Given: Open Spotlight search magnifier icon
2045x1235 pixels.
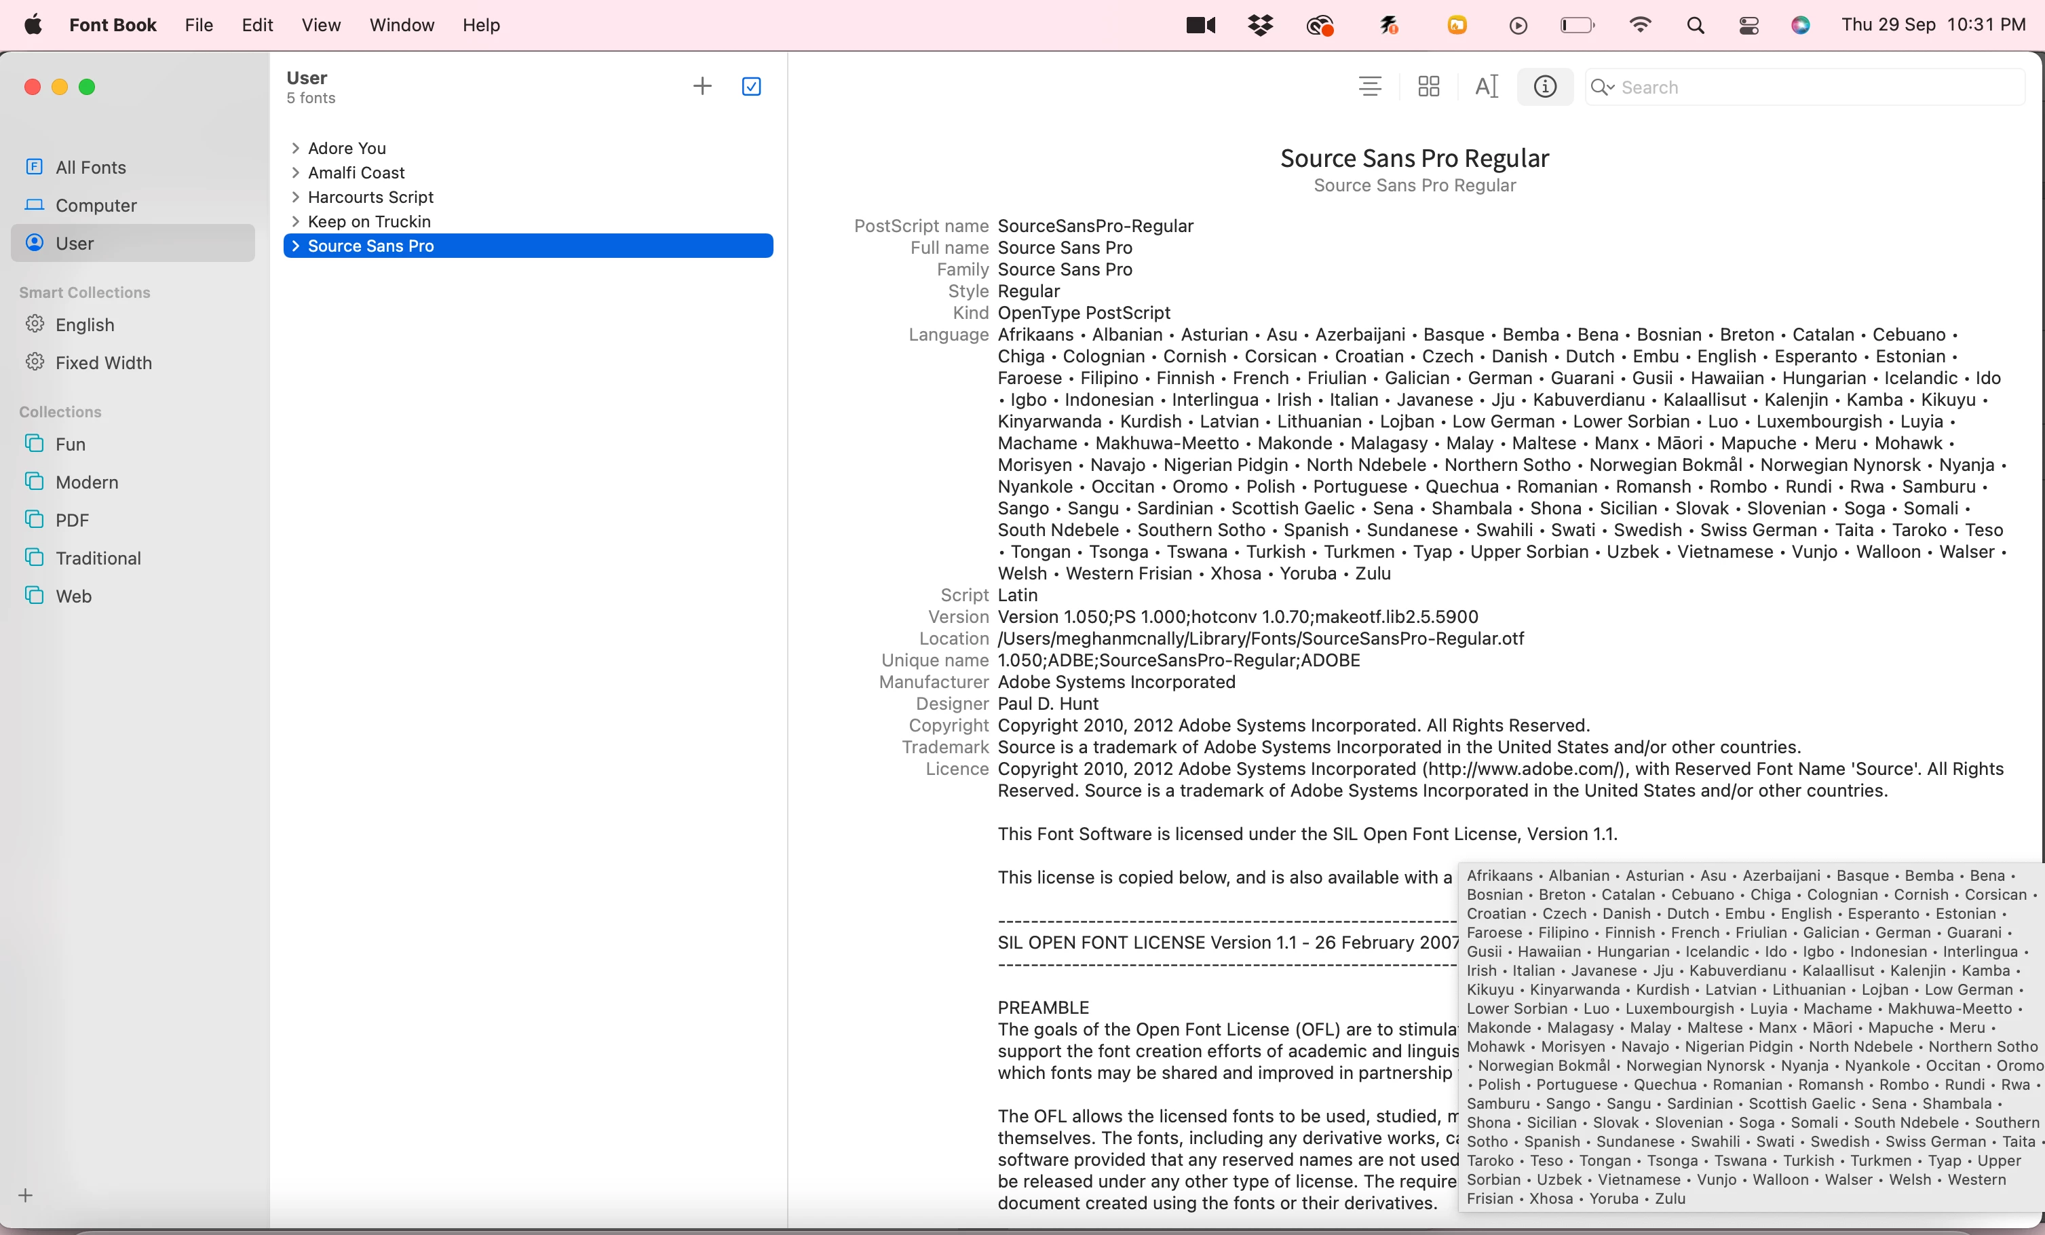Looking at the screenshot, I should pyautogui.click(x=1696, y=26).
